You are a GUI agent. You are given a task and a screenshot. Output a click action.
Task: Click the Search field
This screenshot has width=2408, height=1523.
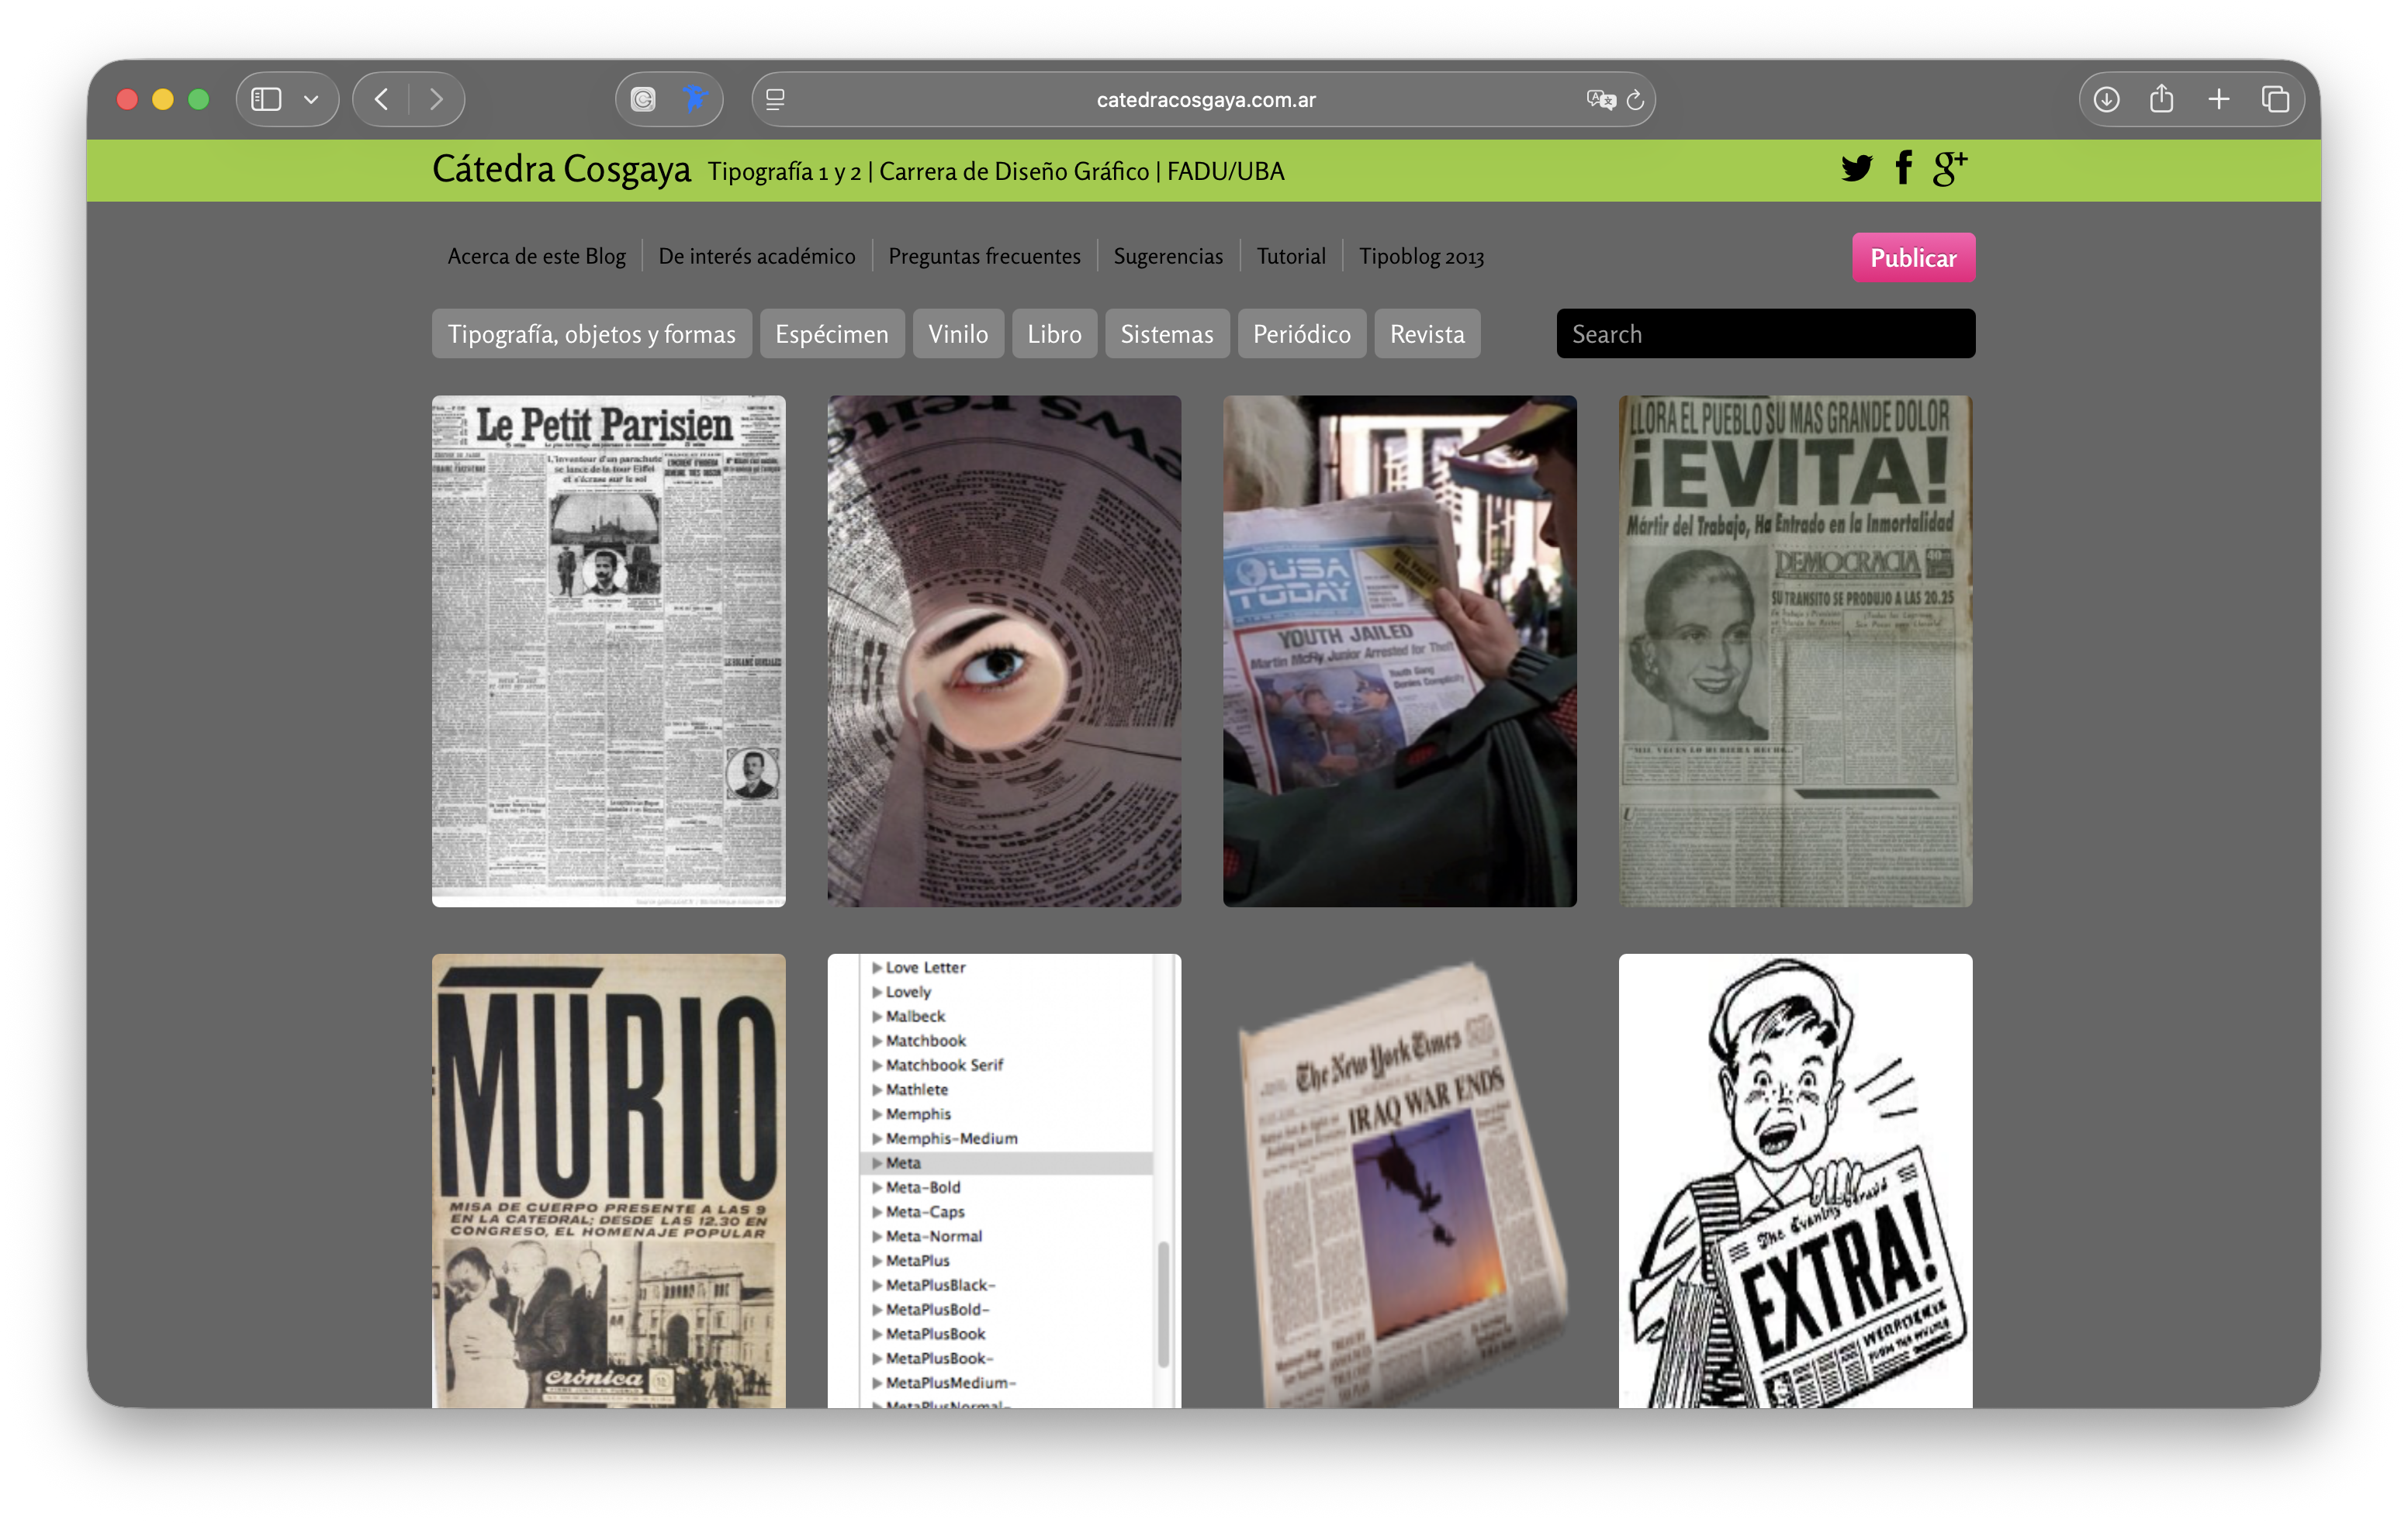(x=1765, y=333)
